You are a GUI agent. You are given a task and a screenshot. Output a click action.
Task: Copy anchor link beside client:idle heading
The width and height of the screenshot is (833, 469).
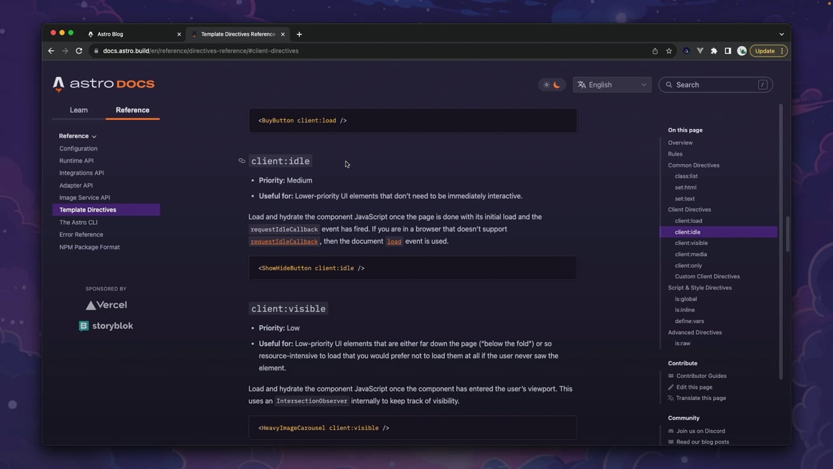tap(241, 161)
